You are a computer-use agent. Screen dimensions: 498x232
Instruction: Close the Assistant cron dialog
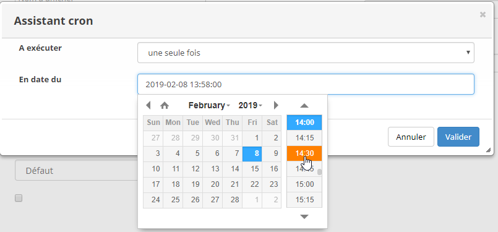[483, 14]
